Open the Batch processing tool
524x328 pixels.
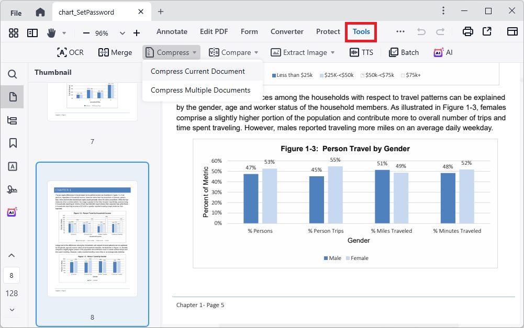[404, 52]
